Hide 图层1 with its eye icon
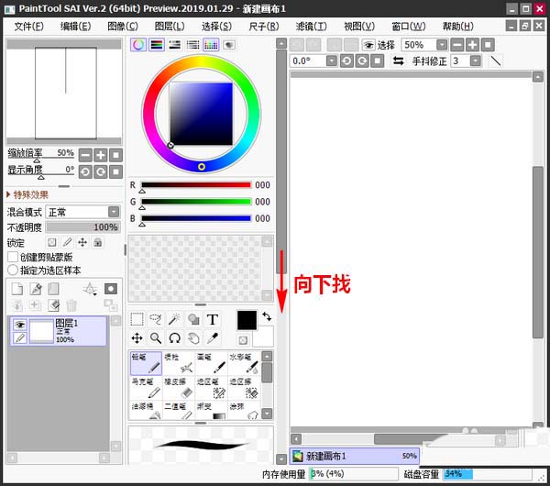 20,325
